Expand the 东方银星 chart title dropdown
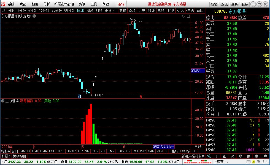The image size is (270, 165). click(34, 16)
